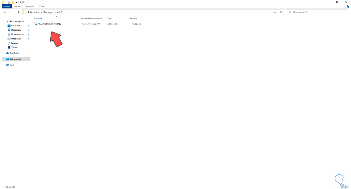Open the Archivo ribbon tab
Screen dimensions: 351x189
point(6,6)
